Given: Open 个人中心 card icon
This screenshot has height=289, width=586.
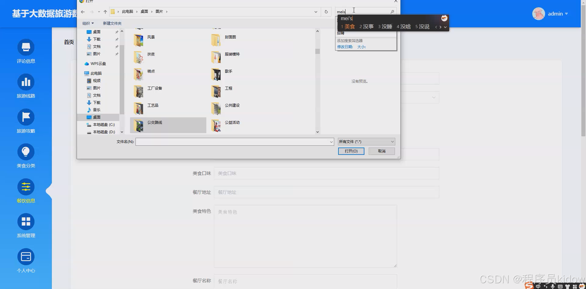Looking at the screenshot, I should [x=26, y=257].
